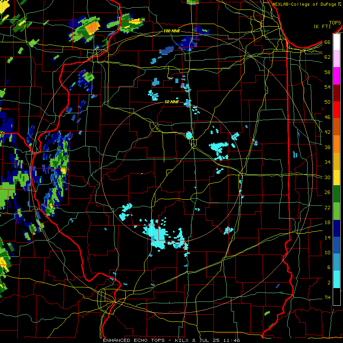Click the 62 value on the legend
343x343 pixels.
pos(327,57)
